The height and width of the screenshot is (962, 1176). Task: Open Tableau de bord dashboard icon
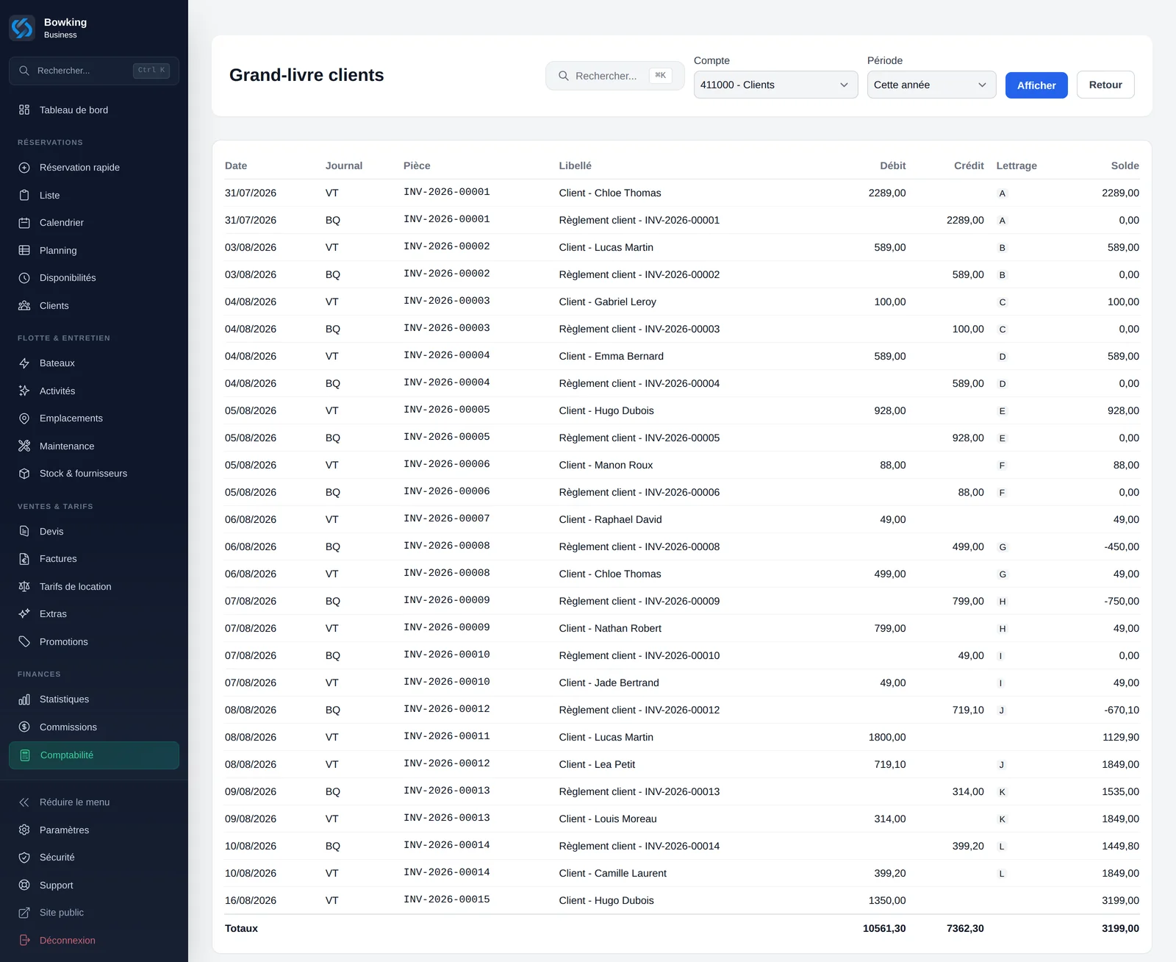[24, 110]
